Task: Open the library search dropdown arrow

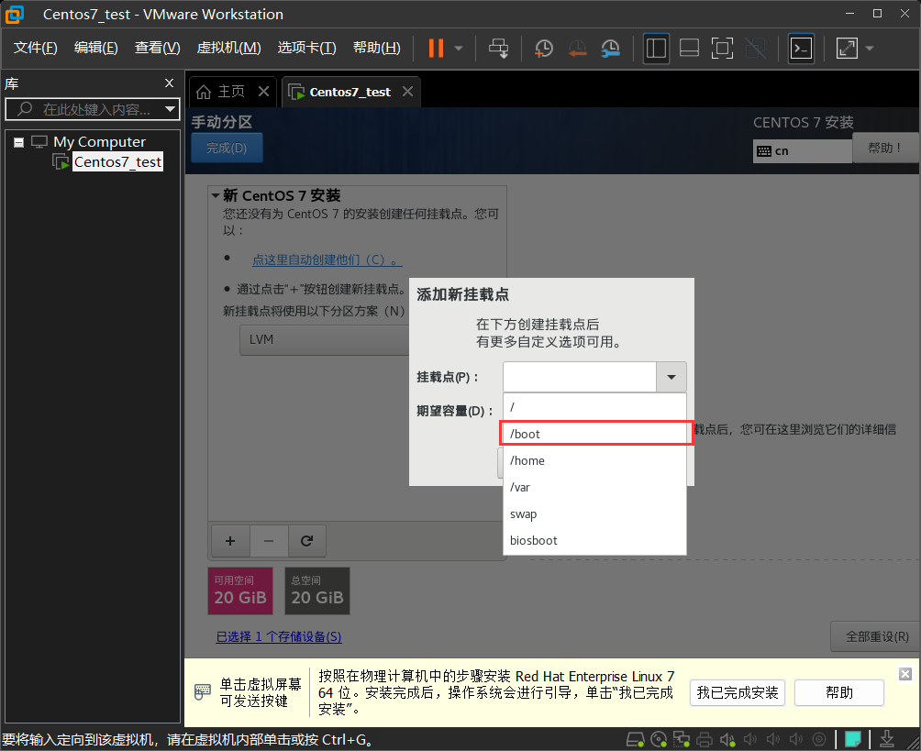Action: (x=171, y=109)
